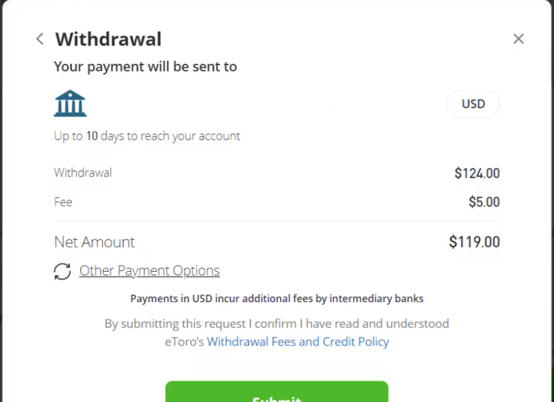Click the Withdrawal heading text
This screenshot has height=402, width=554.
[107, 39]
